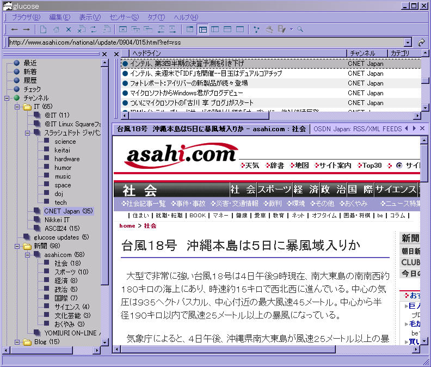Image resolution: width=431 pixels, height=367 pixels.
Task: Click the pencil checkmark icon
Action: click(x=282, y=29)
